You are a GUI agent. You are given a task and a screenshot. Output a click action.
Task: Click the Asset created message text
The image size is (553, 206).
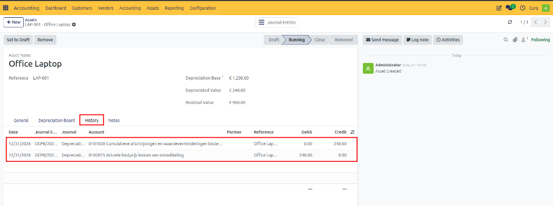coord(388,71)
